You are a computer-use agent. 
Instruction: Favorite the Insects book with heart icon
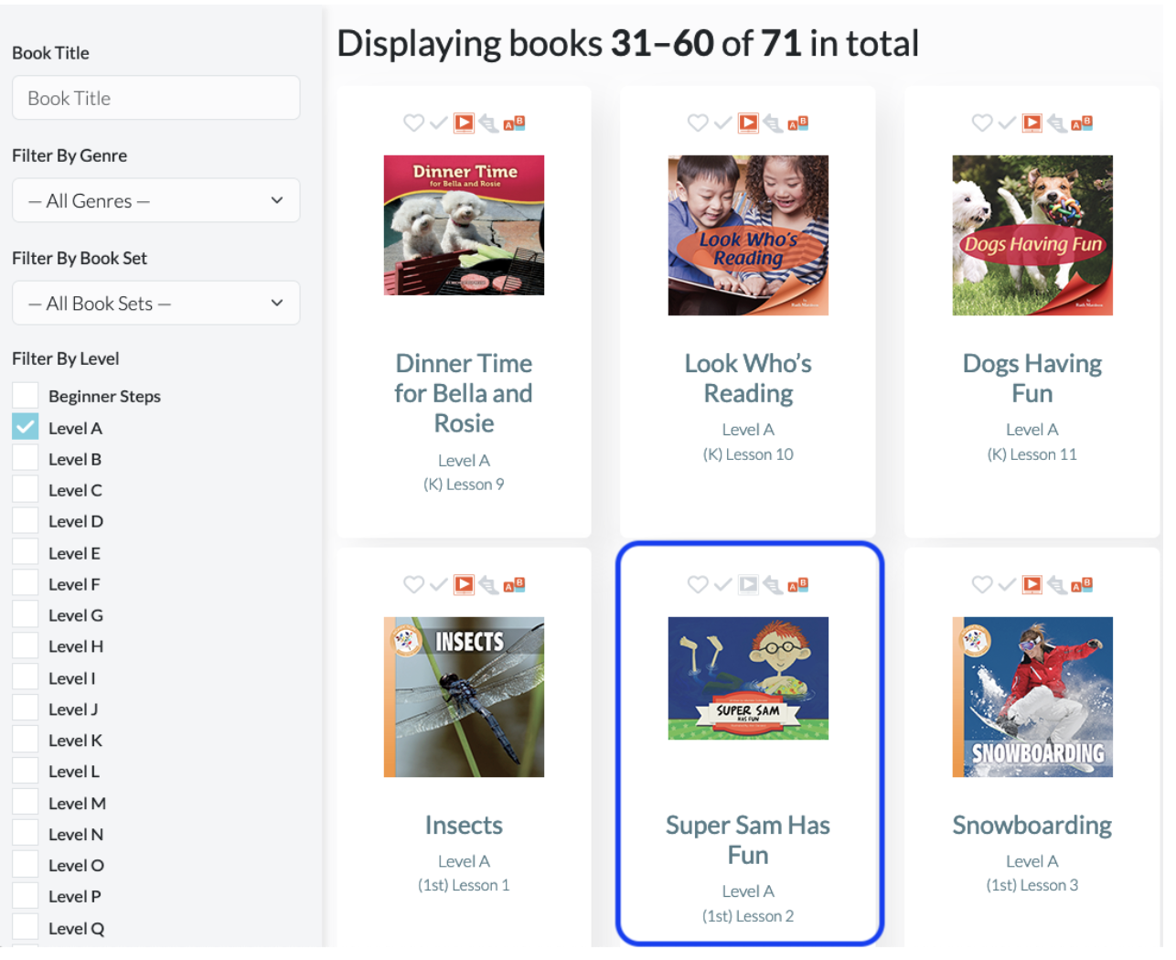[413, 584]
